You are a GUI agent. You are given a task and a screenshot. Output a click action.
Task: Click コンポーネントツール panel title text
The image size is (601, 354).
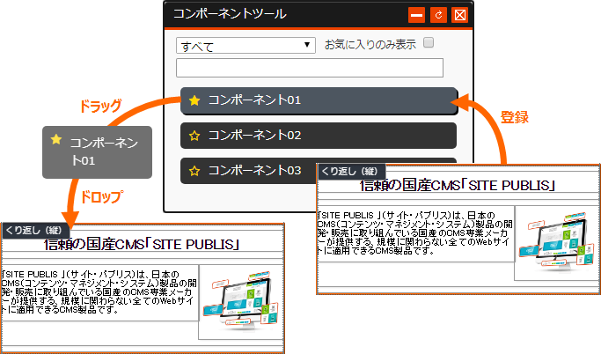click(x=230, y=14)
